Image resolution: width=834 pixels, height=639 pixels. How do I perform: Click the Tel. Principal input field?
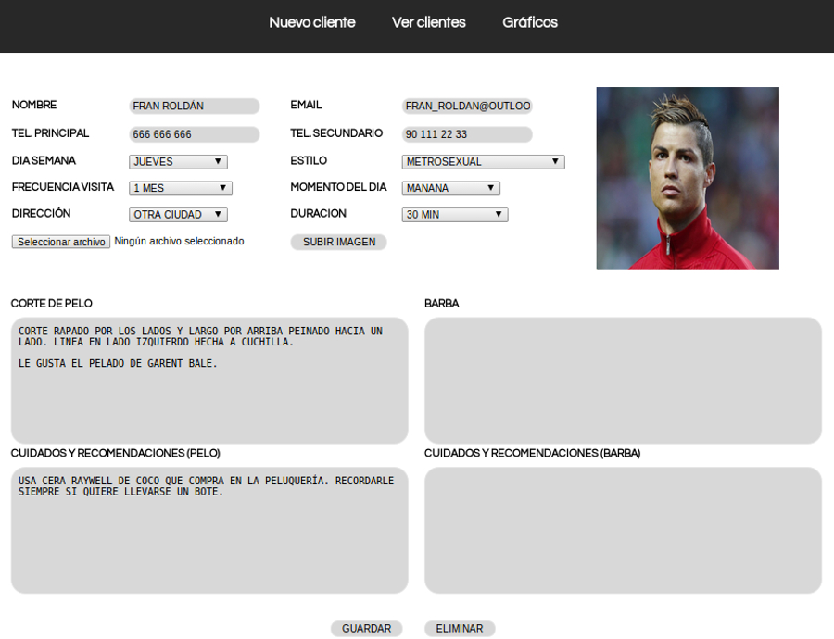(194, 134)
